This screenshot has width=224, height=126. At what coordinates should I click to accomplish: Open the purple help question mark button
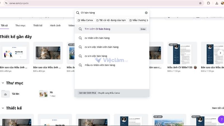pos(221,120)
